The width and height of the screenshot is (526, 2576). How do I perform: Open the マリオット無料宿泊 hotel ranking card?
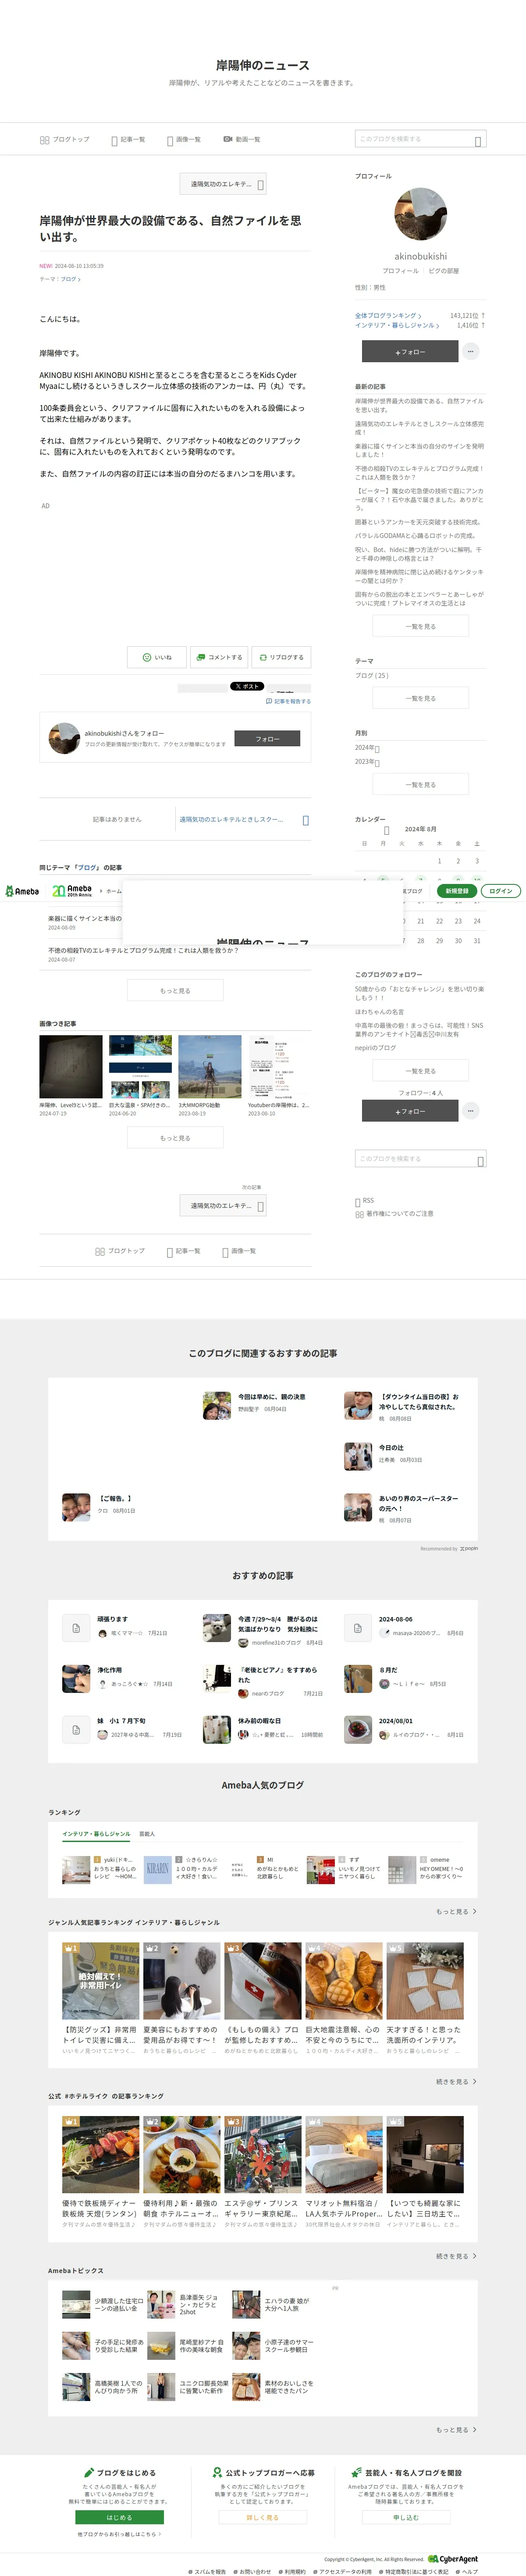point(344,2173)
